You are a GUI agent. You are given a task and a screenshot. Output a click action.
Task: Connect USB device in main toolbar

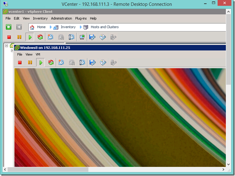113,37
